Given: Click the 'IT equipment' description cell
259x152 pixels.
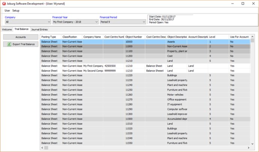Looking at the screenshot, I should (x=176, y=104).
